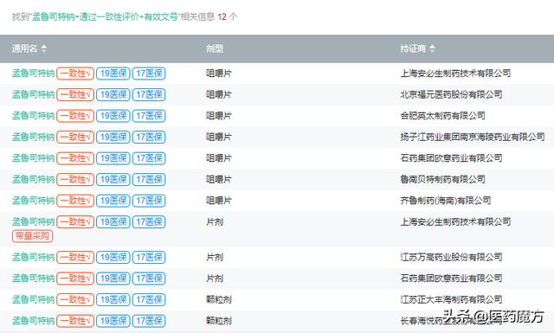This screenshot has width=554, height=333.
Task: Click 19医保 tag in 齐鲁制药(海南) row
Action: [113, 201]
